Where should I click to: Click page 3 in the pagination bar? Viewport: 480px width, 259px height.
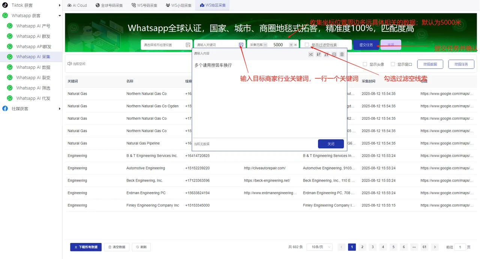click(372, 247)
